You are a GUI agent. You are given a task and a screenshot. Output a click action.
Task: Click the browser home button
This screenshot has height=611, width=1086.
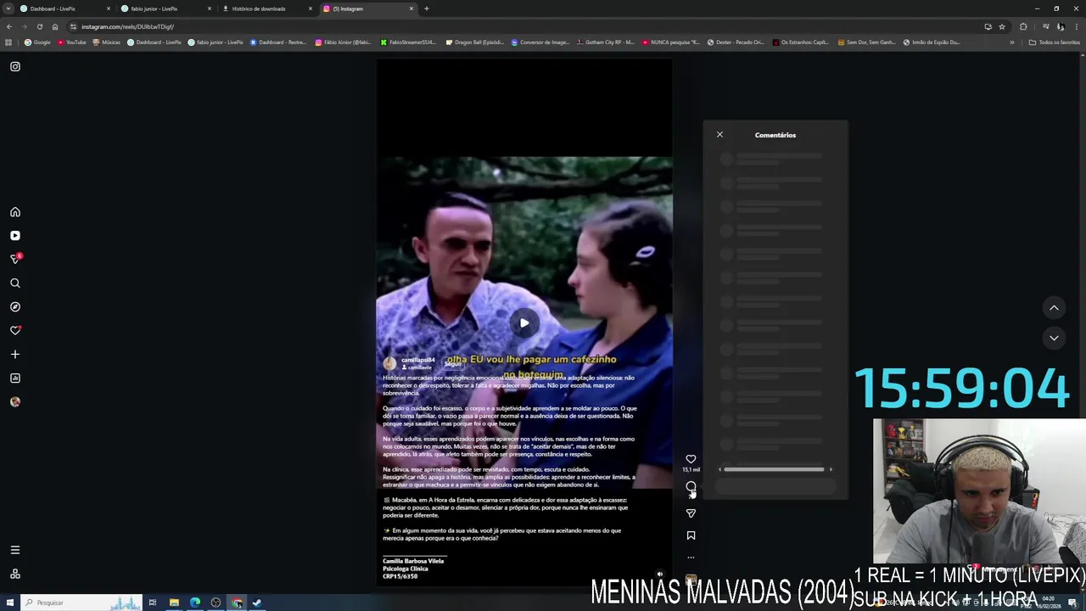[x=55, y=26]
